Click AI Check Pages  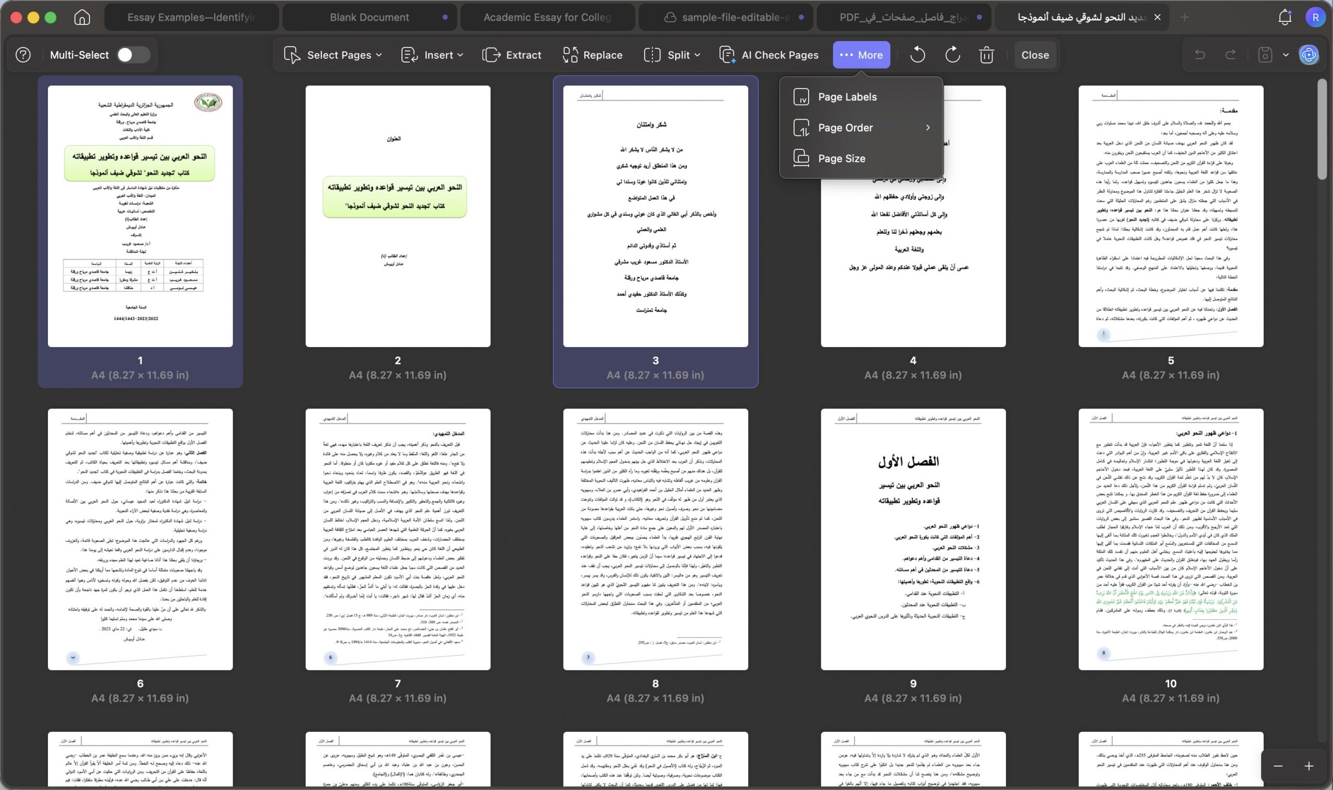point(769,55)
